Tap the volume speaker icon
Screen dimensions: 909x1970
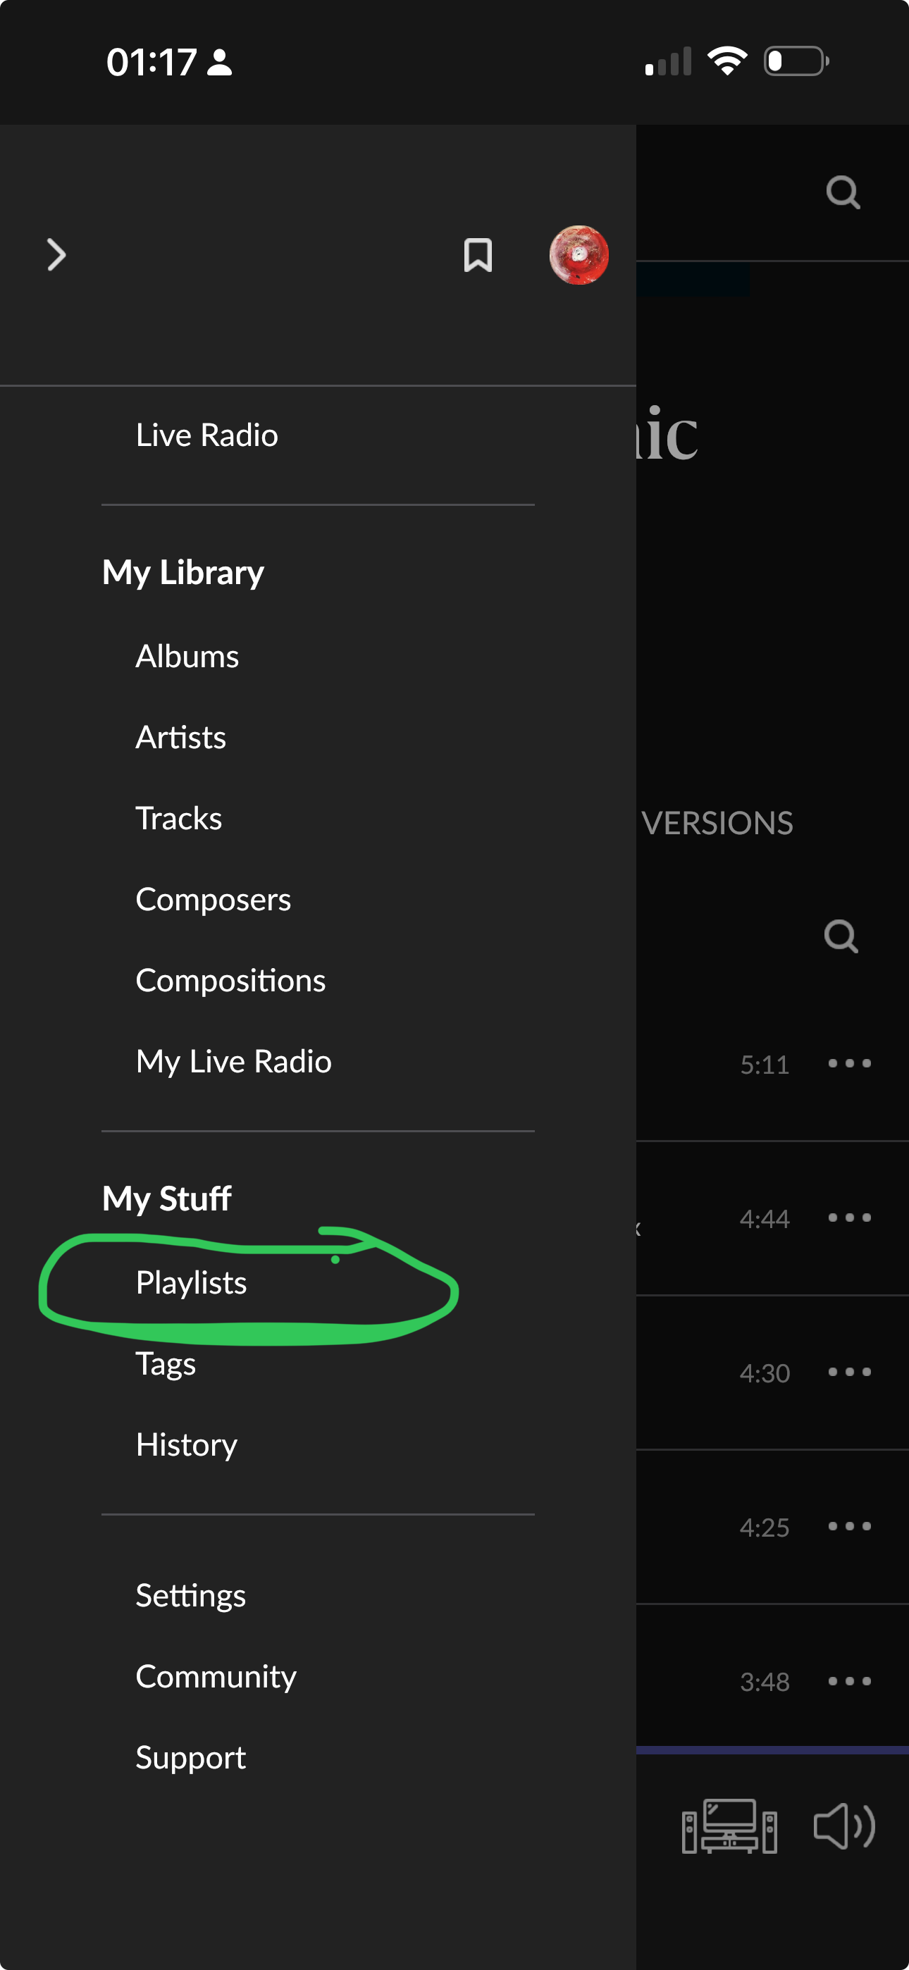click(x=844, y=1826)
